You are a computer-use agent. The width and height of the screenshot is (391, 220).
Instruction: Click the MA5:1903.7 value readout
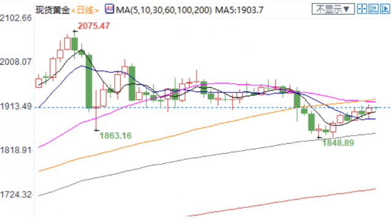[239, 10]
